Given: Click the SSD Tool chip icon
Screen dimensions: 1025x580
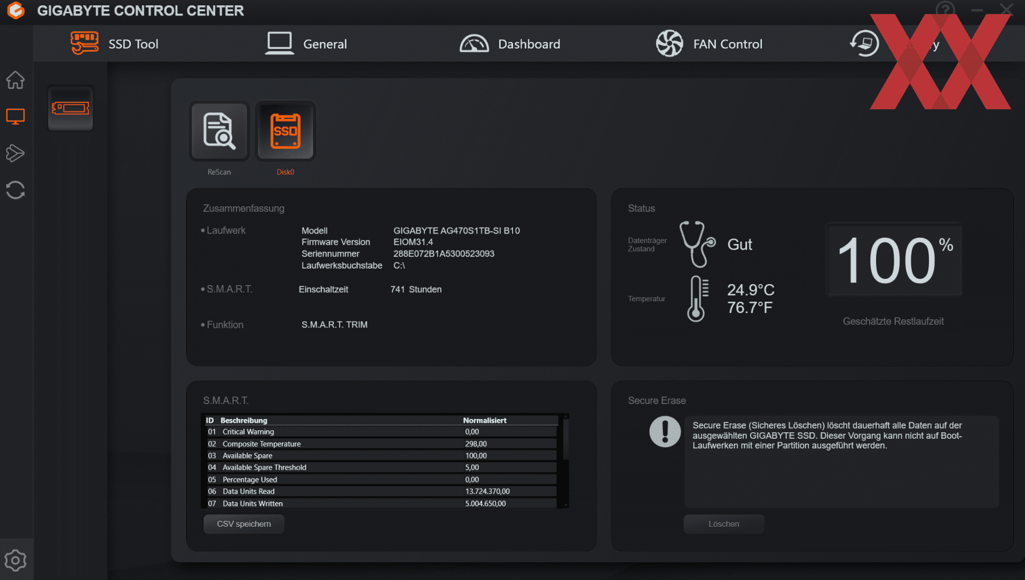Looking at the screenshot, I should [84, 43].
